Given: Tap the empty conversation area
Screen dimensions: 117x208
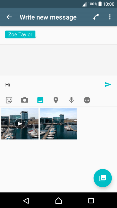Looking at the screenshot, I should click(x=58, y=60).
